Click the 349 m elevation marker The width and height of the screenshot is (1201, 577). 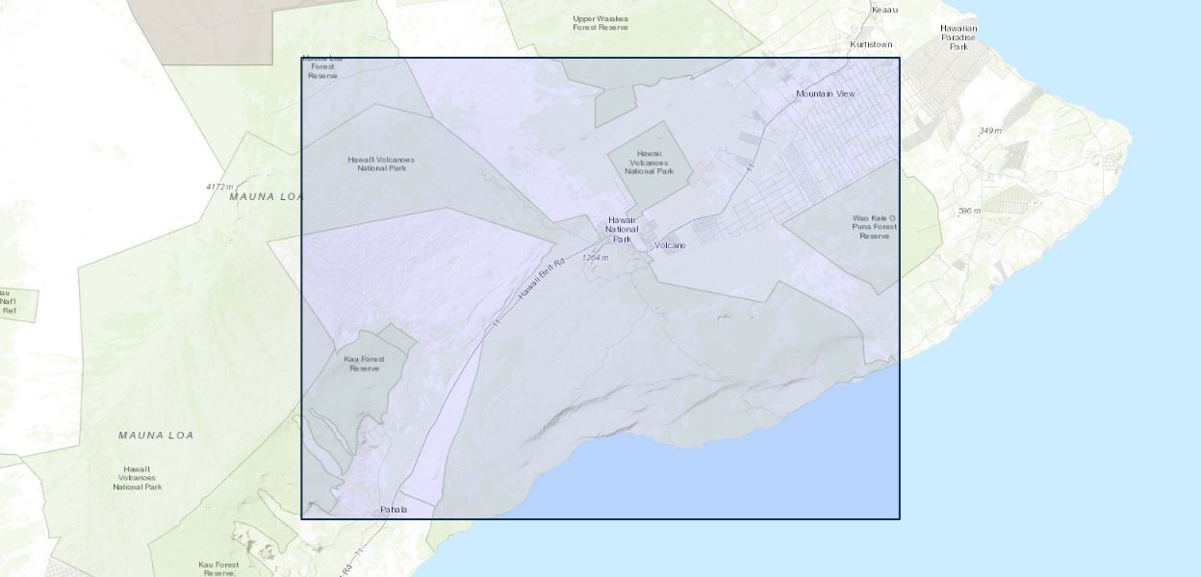click(x=989, y=131)
